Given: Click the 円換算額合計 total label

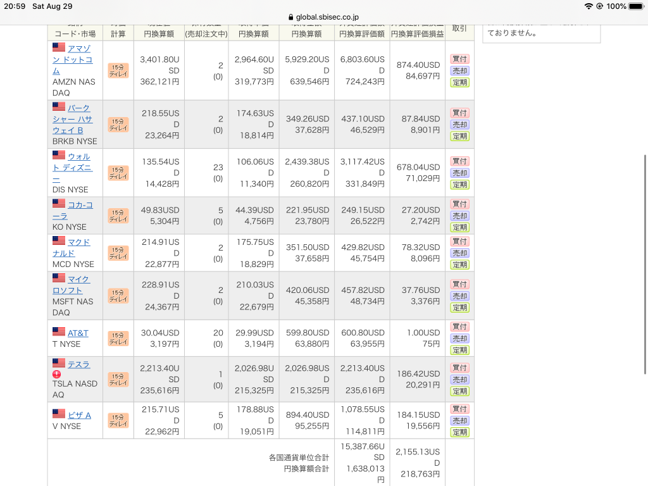Looking at the screenshot, I should pos(306,469).
